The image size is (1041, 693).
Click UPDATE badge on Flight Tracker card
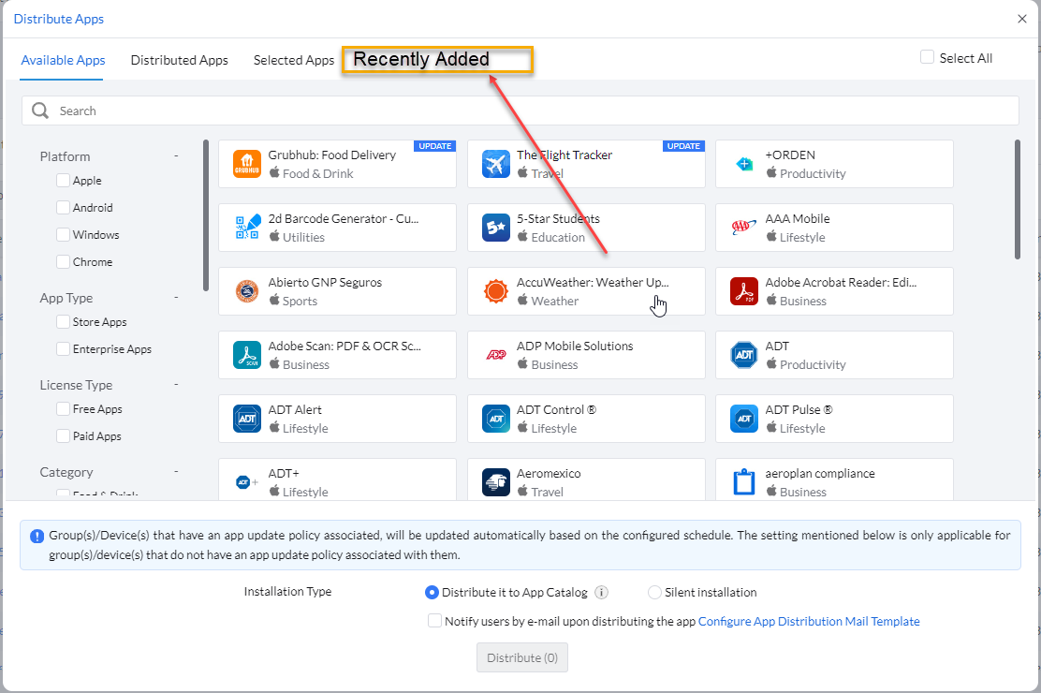[x=683, y=146]
